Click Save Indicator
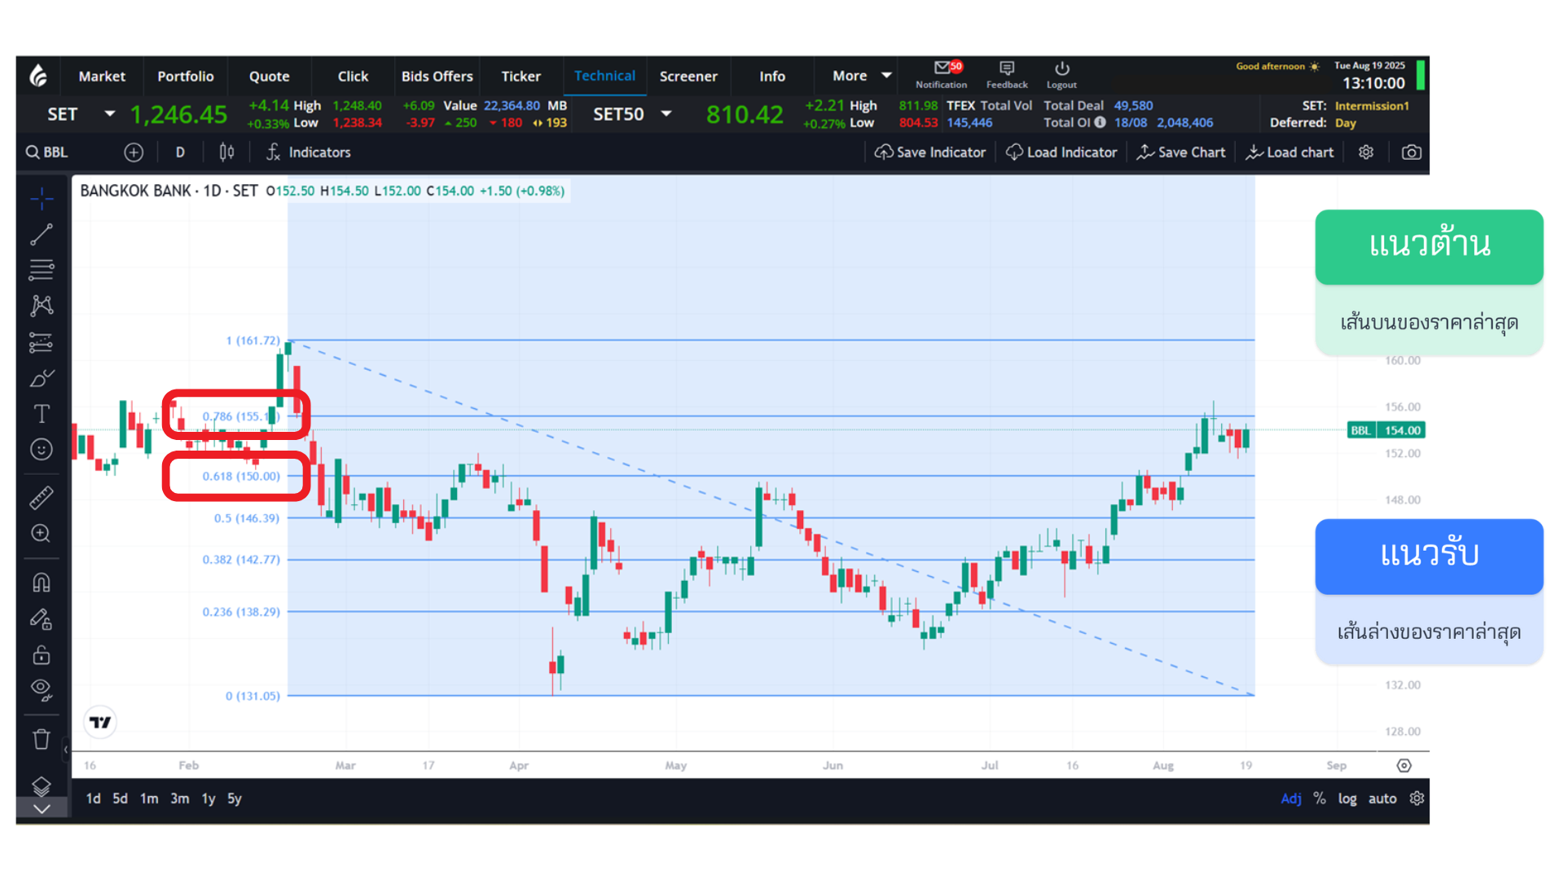The height and width of the screenshot is (880, 1564). [x=930, y=152]
